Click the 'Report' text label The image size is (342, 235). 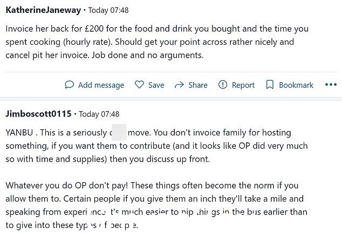coord(243,85)
